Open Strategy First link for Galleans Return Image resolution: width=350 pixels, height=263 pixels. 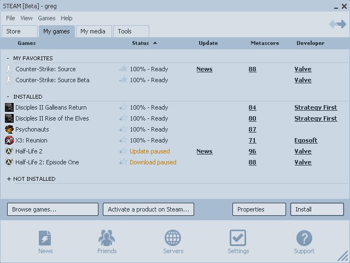[316, 107]
